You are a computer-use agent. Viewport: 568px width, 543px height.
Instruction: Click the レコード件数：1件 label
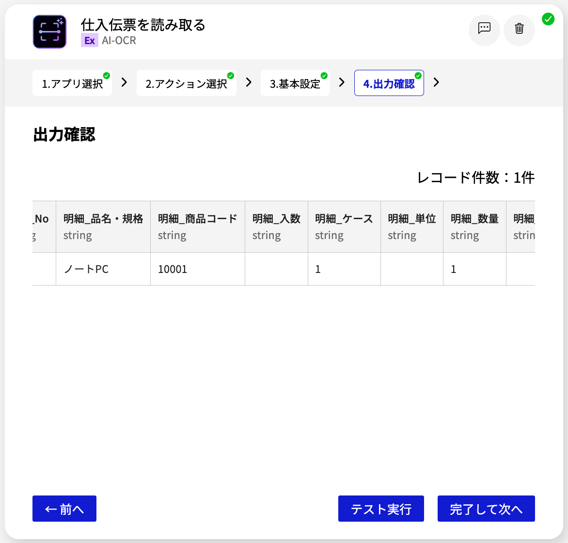475,177
